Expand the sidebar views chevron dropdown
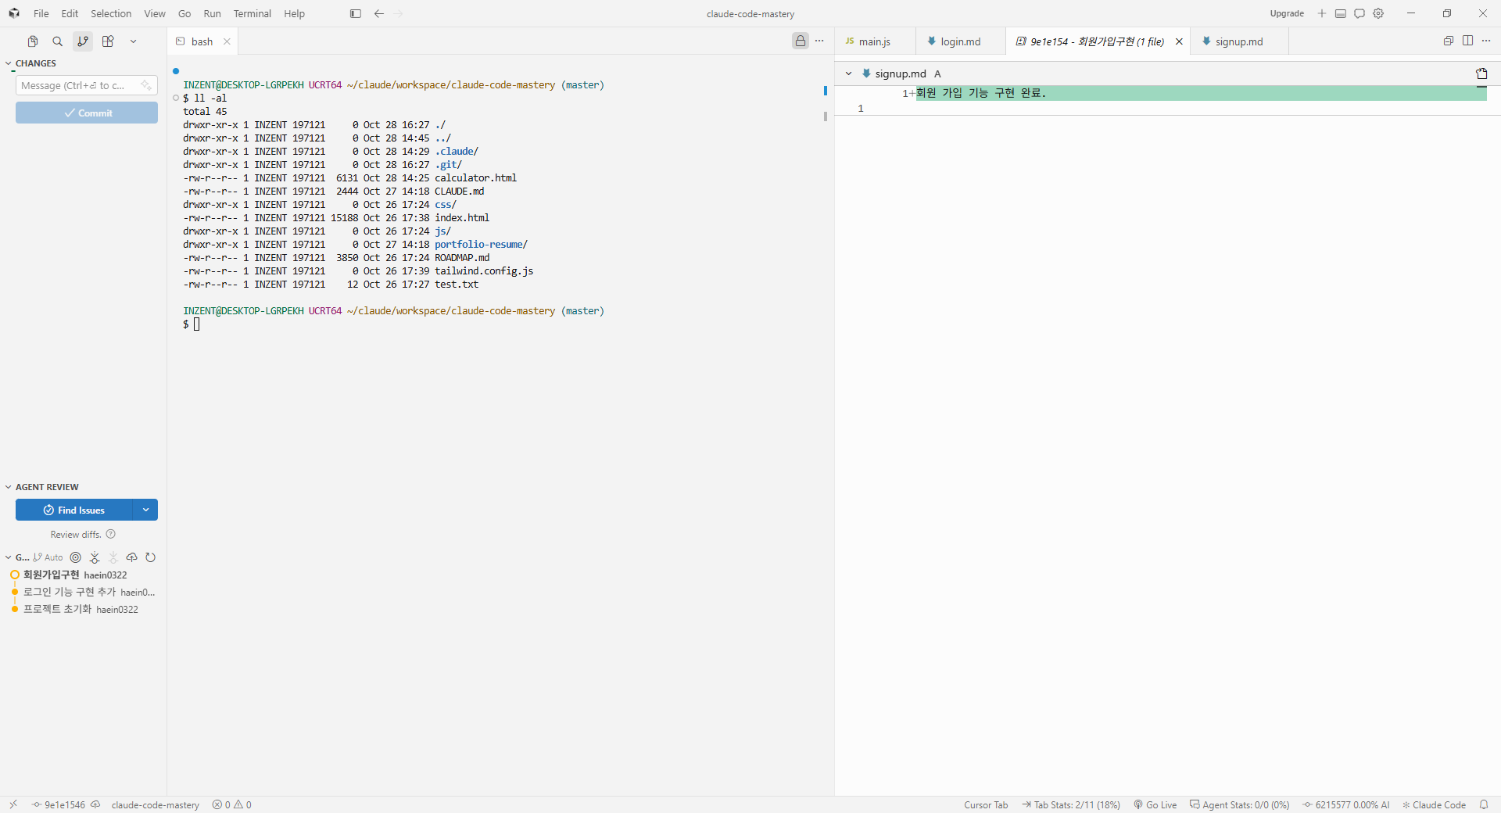 pyautogui.click(x=133, y=41)
